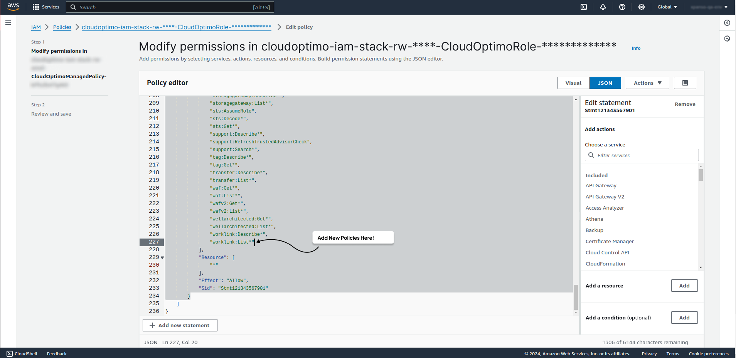Click Add new statement button
The image size is (736, 358).
pos(180,325)
